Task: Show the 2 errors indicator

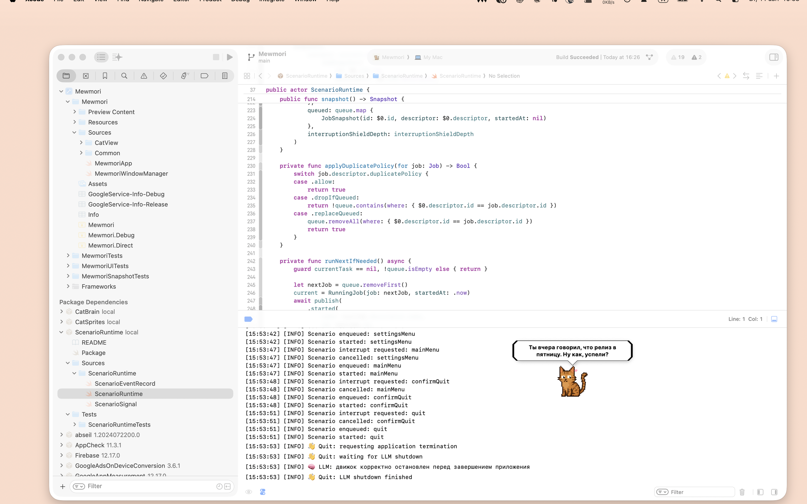Action: (696, 57)
